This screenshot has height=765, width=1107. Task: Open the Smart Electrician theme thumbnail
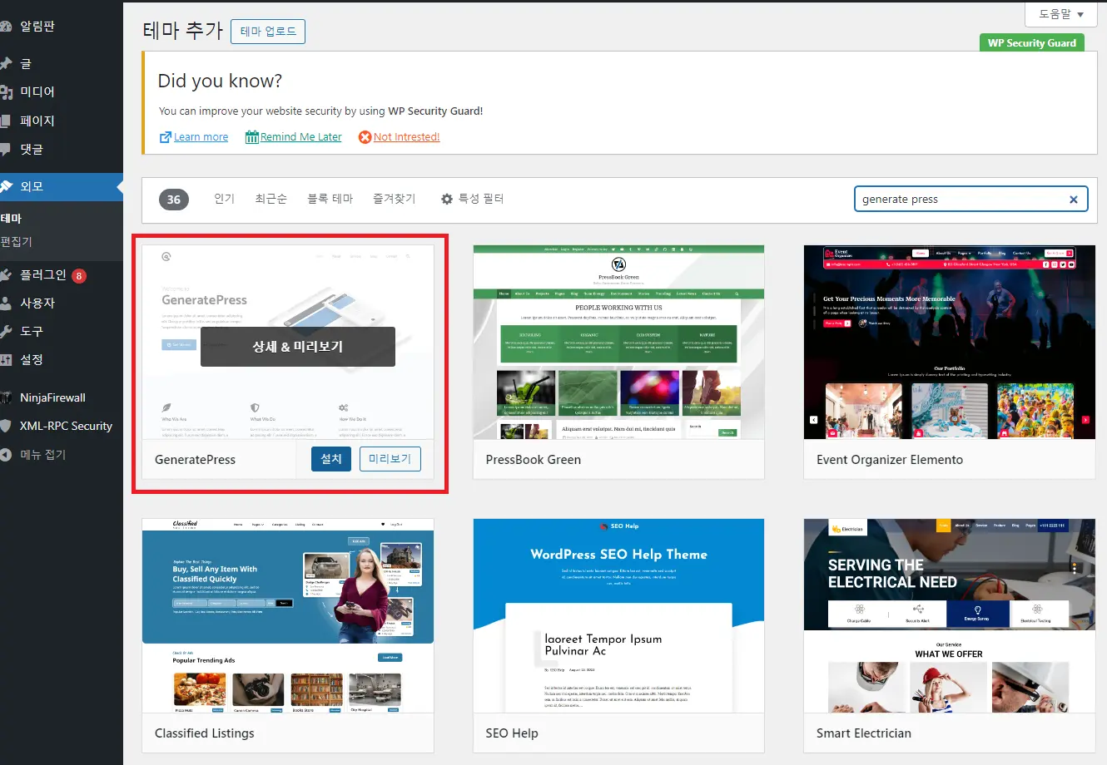[x=949, y=615]
